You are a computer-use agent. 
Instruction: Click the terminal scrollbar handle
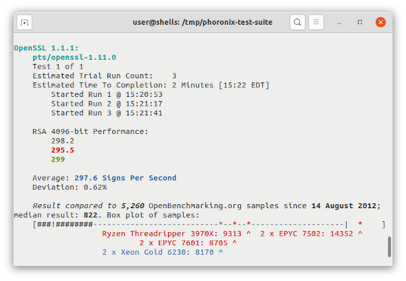389,247
